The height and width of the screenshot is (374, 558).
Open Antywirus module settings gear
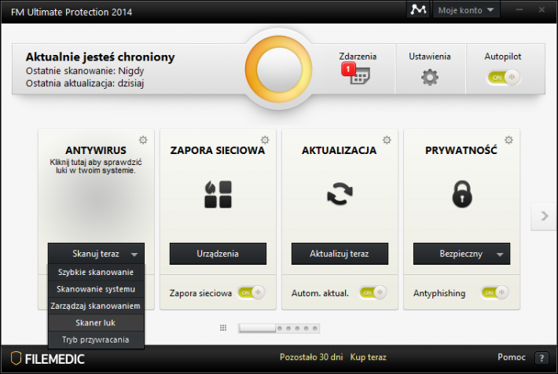pyautogui.click(x=143, y=140)
